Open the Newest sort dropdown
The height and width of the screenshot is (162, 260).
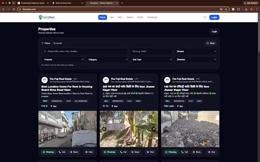[x=196, y=52]
